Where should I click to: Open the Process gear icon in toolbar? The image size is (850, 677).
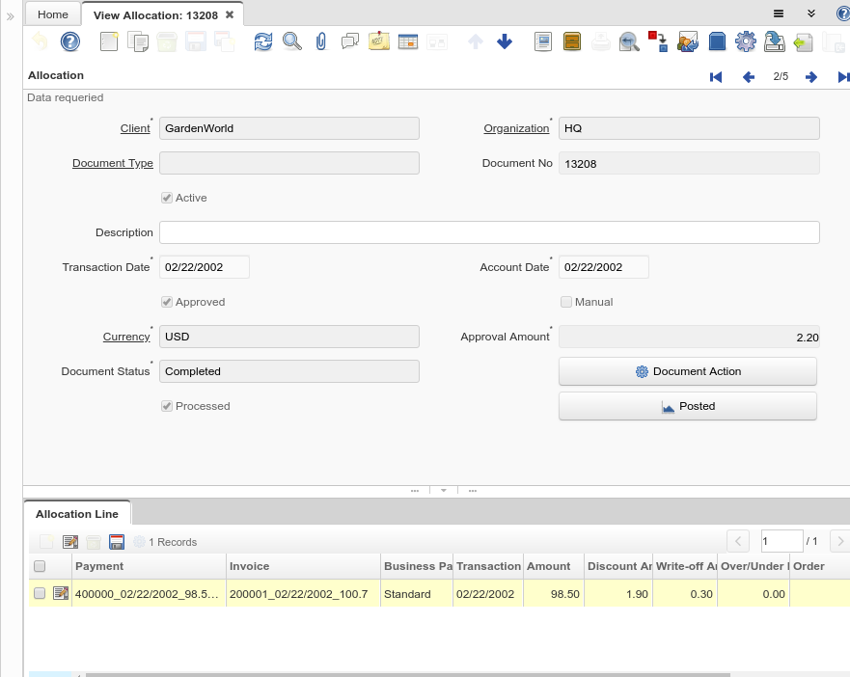click(x=745, y=41)
